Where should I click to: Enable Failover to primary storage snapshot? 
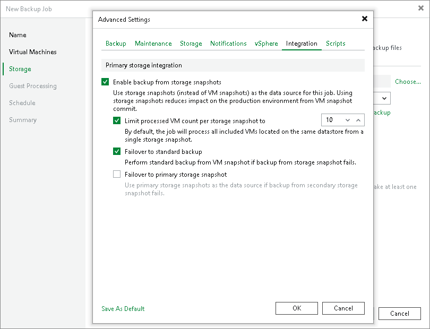pos(117,174)
